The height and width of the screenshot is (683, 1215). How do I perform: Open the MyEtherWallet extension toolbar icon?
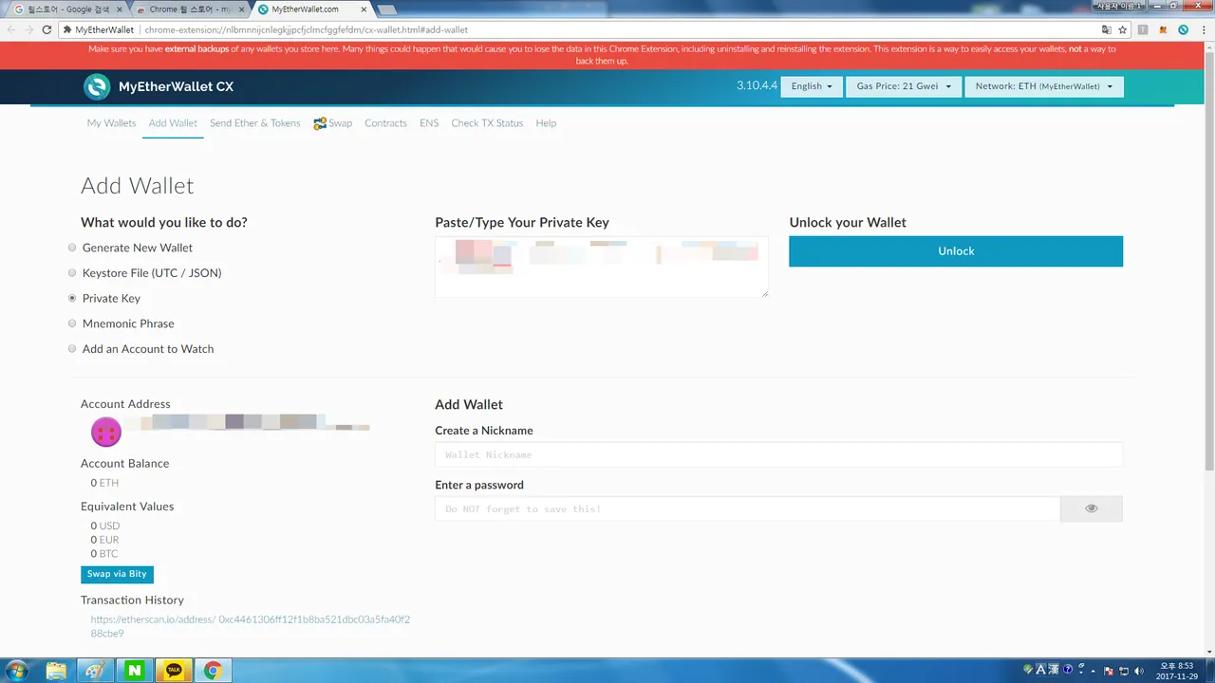[x=1184, y=29]
